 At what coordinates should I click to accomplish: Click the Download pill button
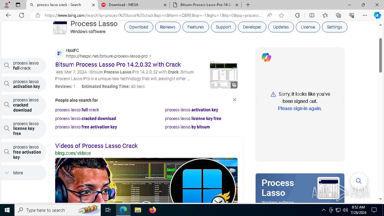(x=139, y=27)
